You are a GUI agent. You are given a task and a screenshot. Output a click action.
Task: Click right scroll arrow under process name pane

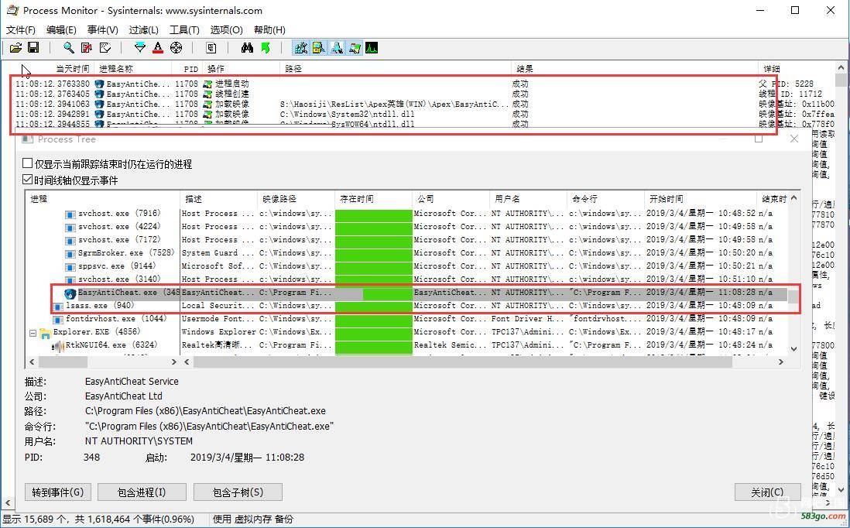coord(174,362)
